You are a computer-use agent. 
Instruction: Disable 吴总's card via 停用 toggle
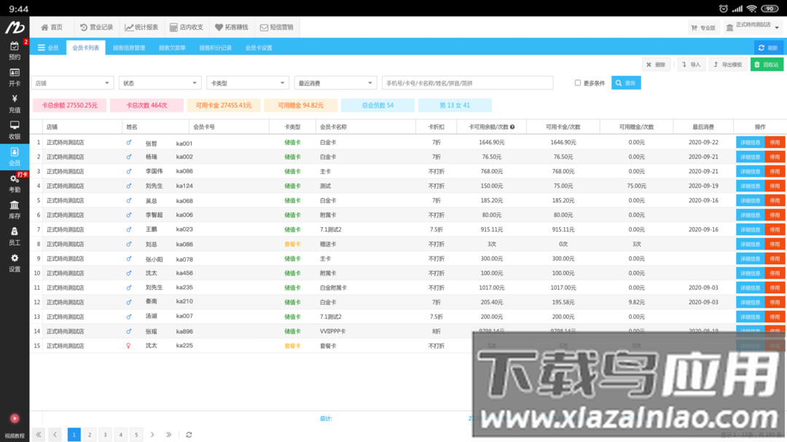click(x=775, y=200)
